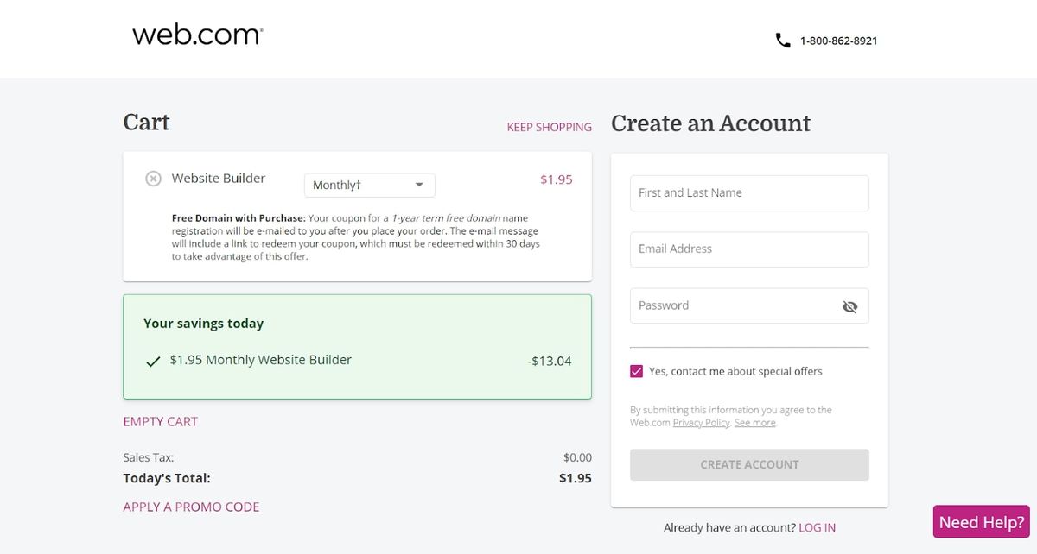Click KEEP SHOPPING
Viewport: 1037px width, 554px height.
click(x=549, y=127)
